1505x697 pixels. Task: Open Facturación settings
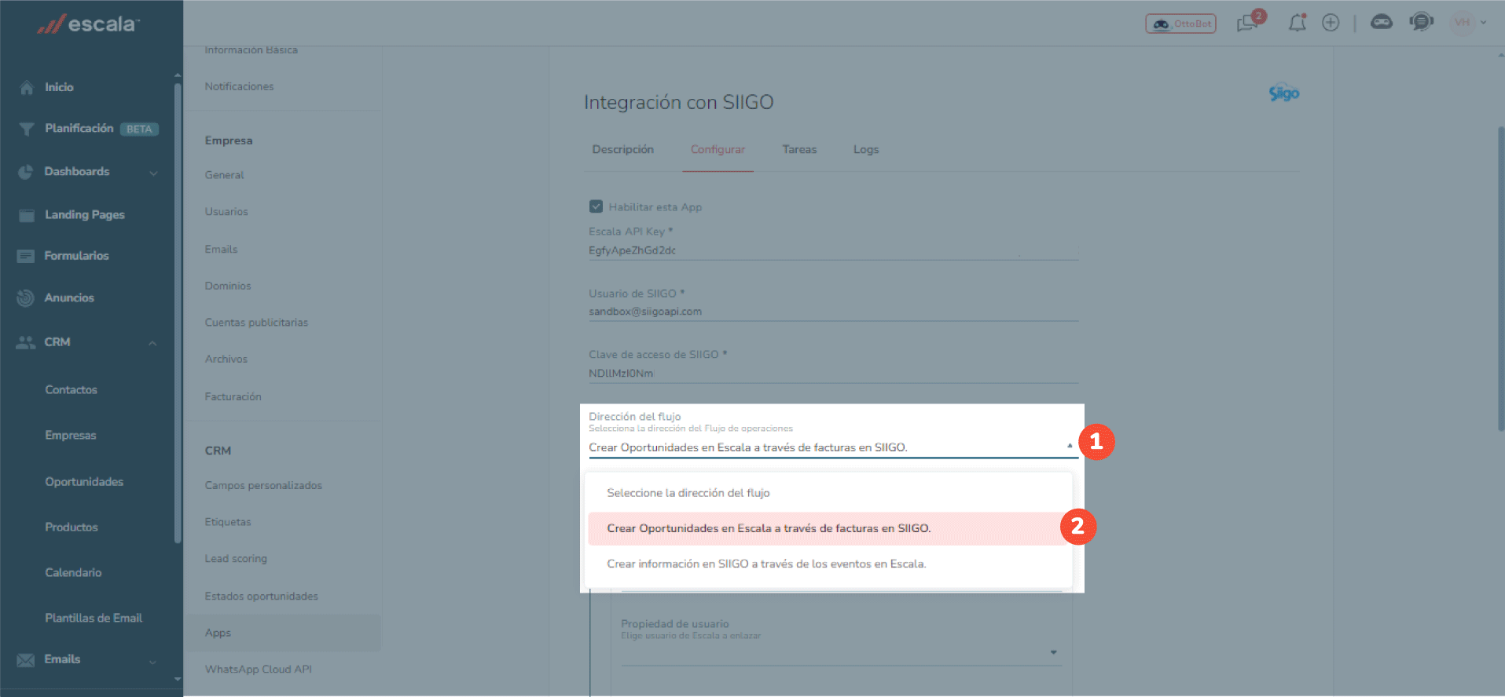click(233, 396)
